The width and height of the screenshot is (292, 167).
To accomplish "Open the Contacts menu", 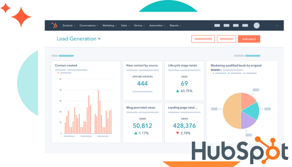I will (x=69, y=25).
